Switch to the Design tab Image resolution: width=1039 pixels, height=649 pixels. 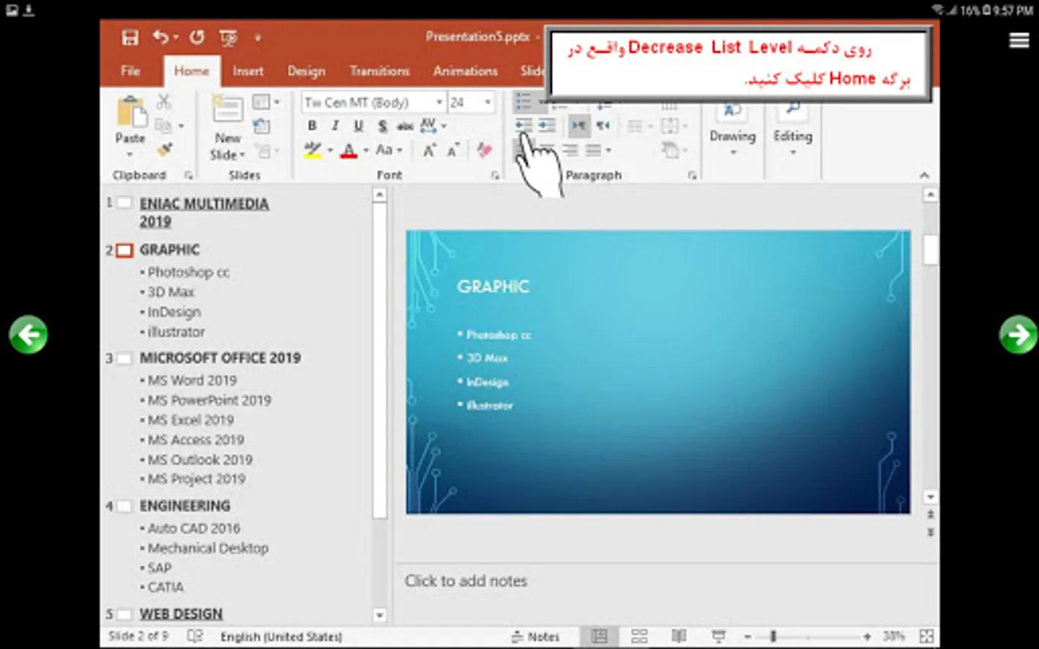click(307, 71)
